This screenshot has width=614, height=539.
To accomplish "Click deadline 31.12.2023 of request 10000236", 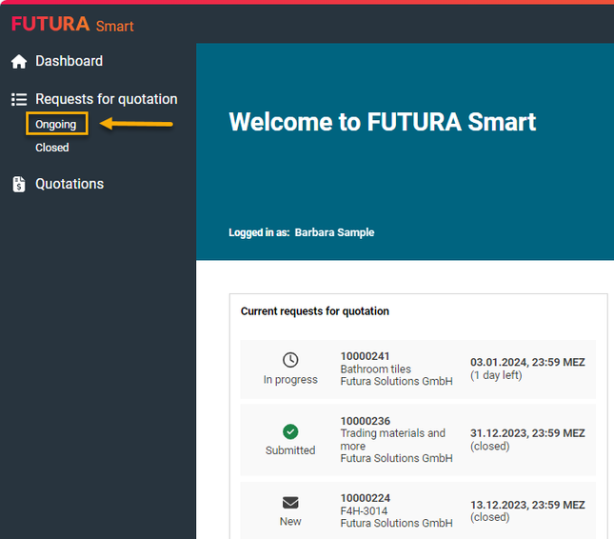I will [x=527, y=433].
